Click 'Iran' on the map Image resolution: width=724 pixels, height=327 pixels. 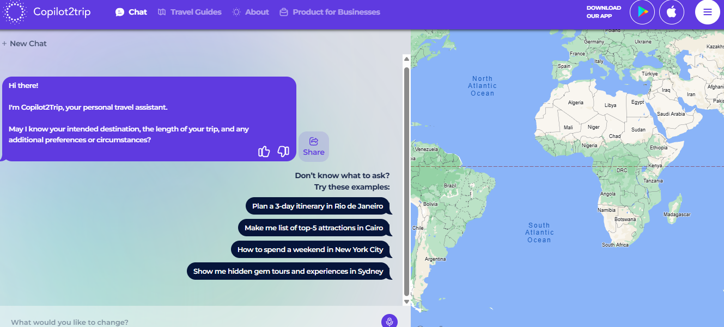tap(691, 94)
